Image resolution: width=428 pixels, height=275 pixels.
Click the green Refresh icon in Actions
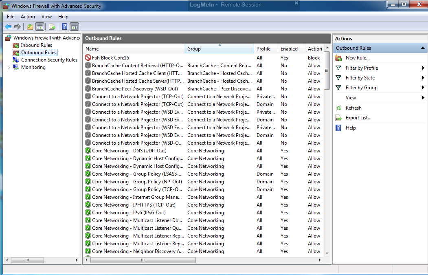pyautogui.click(x=338, y=108)
